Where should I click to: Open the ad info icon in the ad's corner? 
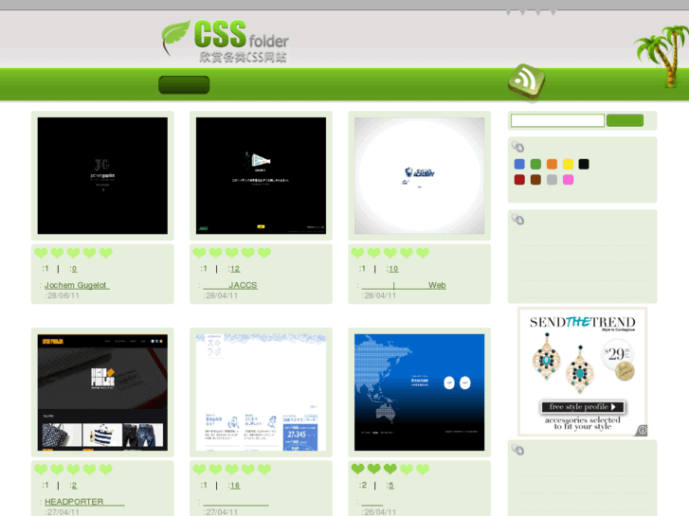pyautogui.click(x=642, y=431)
